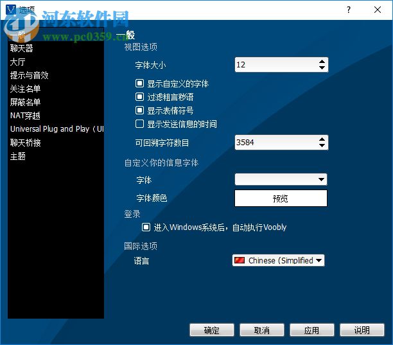Select 提示与音效 in the sidebar

click(x=56, y=75)
